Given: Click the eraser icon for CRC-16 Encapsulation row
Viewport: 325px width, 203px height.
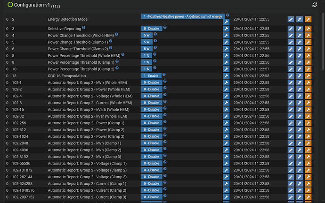Looking at the screenshot, I should (300, 76).
